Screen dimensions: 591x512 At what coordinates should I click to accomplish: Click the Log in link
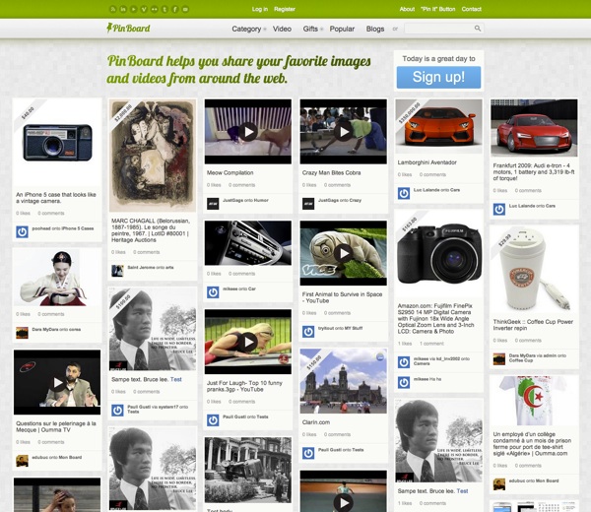[260, 9]
